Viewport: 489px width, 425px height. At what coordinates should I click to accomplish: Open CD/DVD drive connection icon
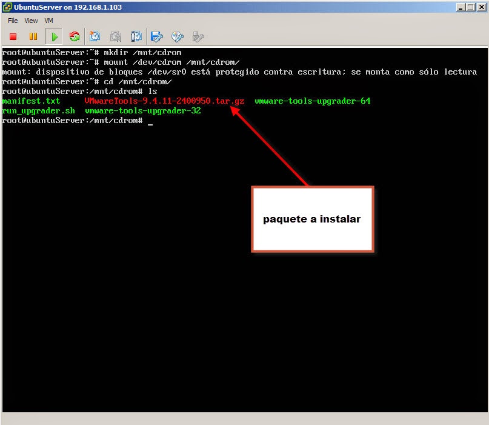pos(178,37)
